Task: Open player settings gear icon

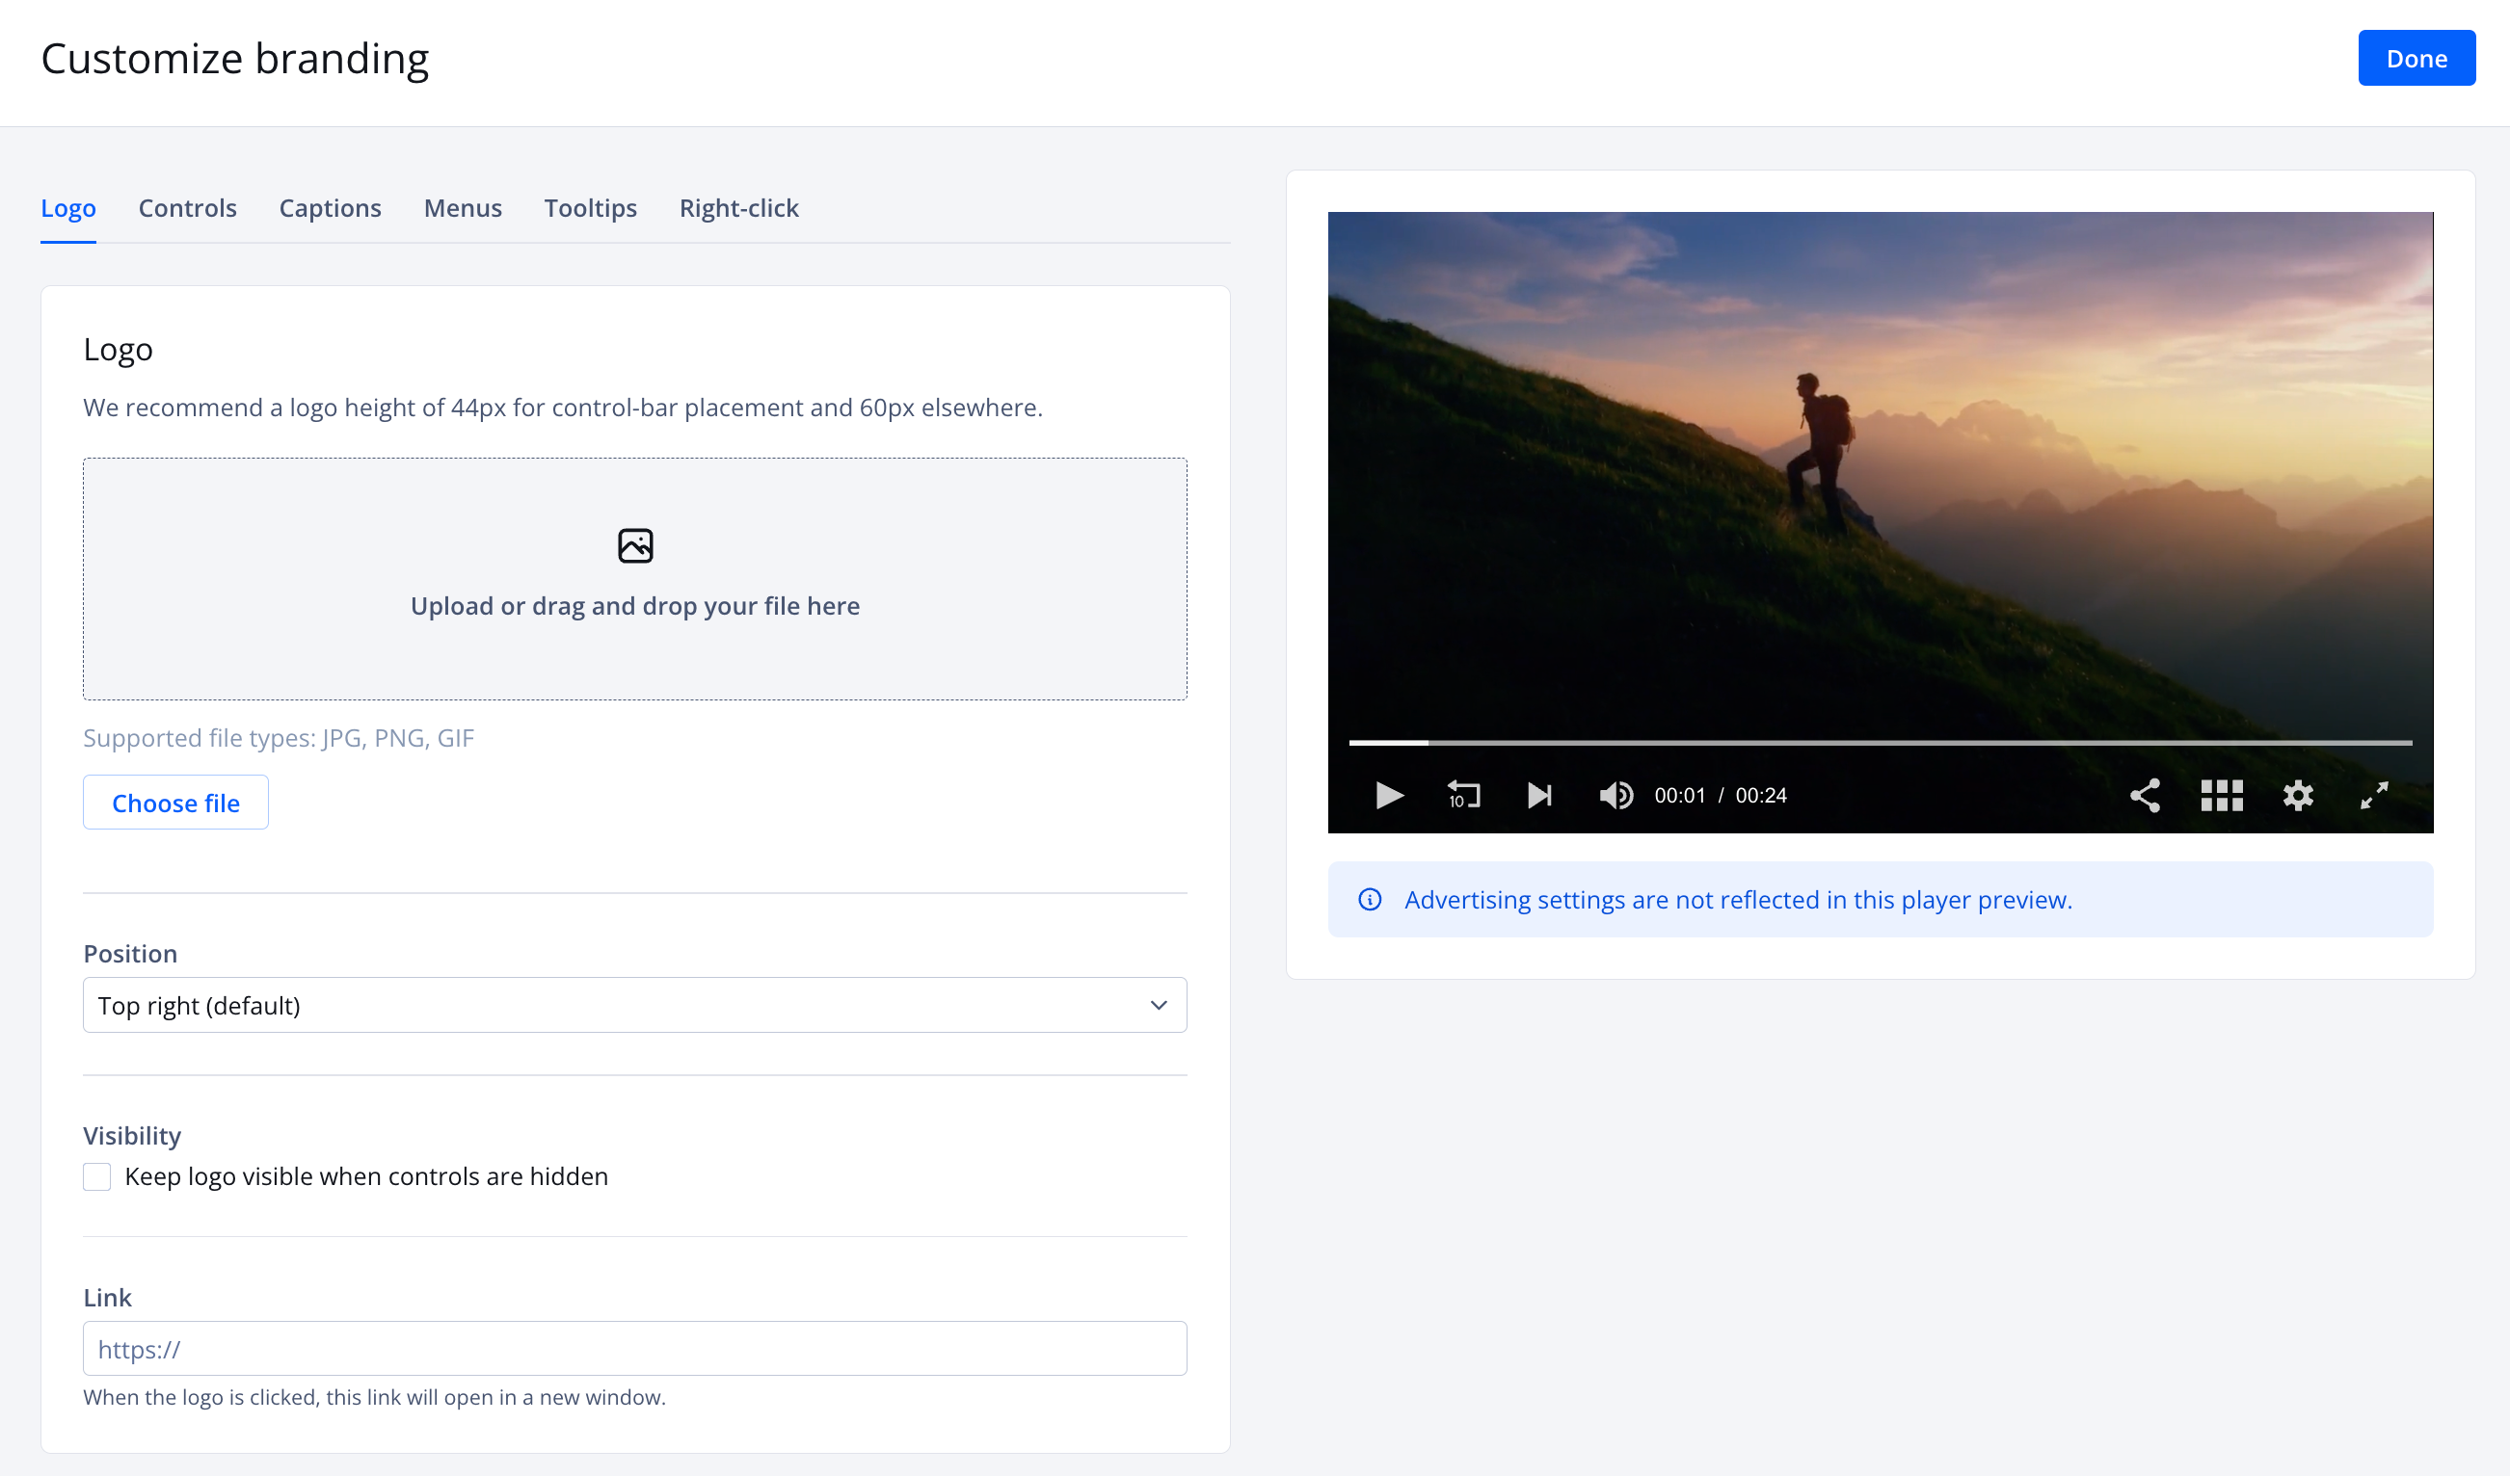Action: click(x=2298, y=795)
